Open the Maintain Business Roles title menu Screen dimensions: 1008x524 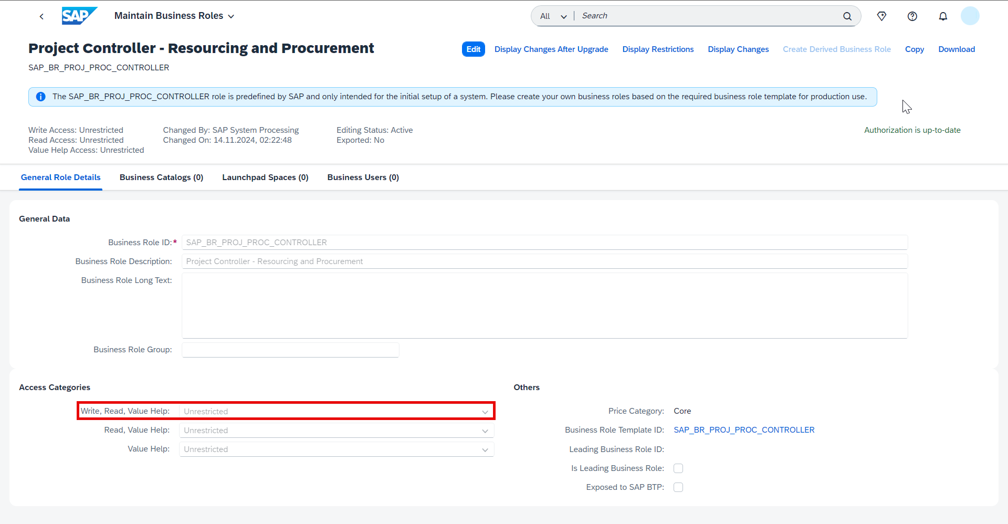(174, 16)
